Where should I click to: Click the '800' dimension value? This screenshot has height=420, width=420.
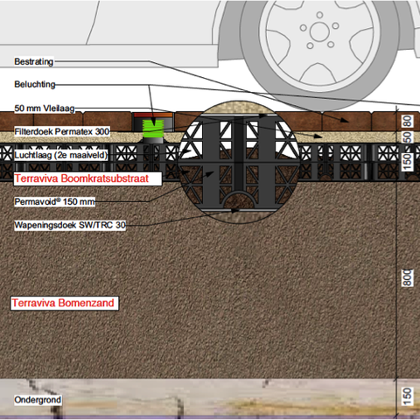[408, 278]
